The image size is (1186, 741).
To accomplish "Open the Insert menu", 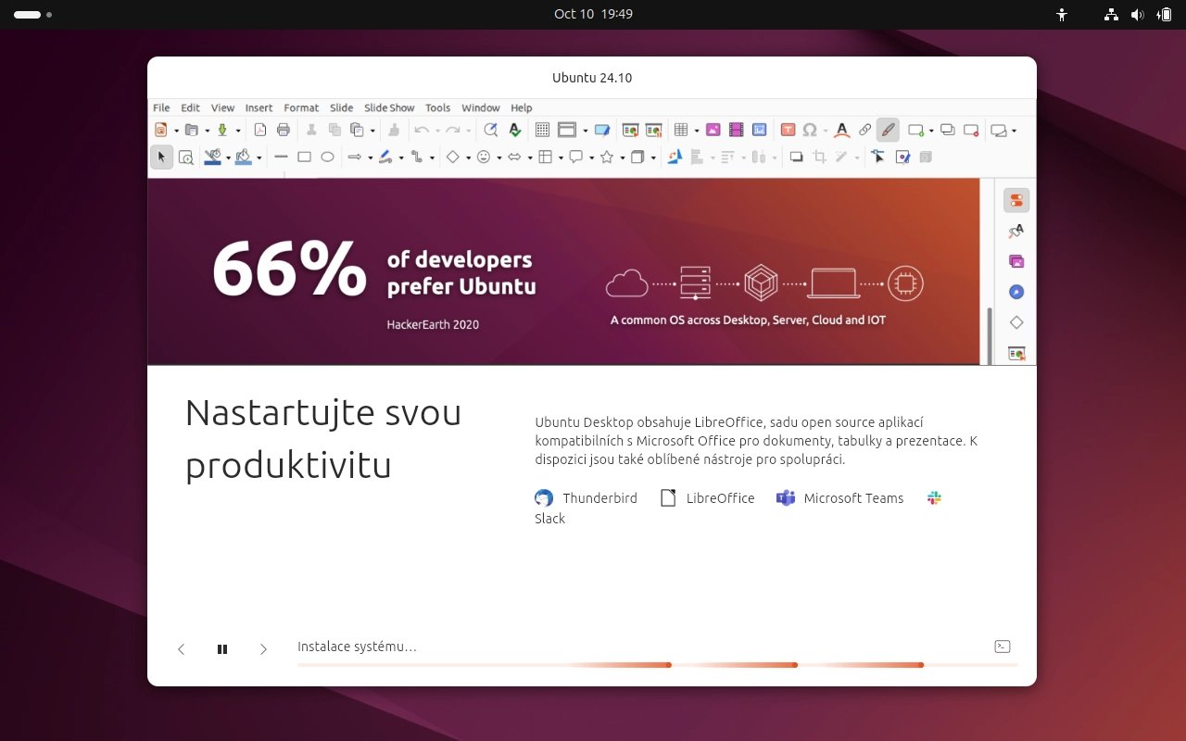I will click(259, 107).
